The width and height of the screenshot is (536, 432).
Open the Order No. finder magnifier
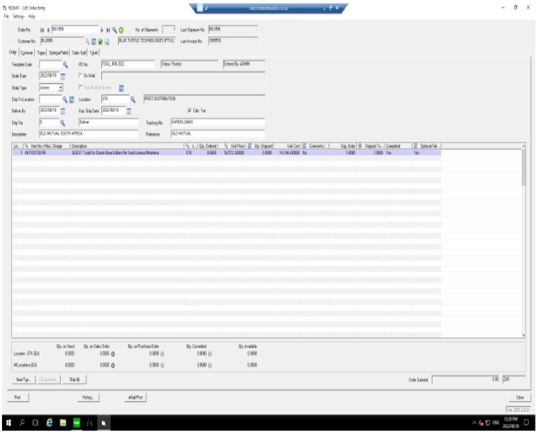(115, 30)
